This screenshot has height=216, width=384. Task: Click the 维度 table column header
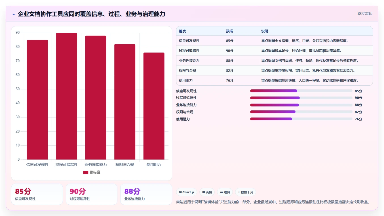click(x=182, y=31)
